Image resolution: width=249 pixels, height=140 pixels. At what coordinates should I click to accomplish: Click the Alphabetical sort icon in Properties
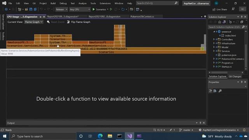pos(215,91)
